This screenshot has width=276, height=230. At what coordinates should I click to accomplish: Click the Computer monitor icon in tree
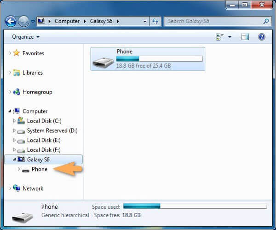[17, 111]
